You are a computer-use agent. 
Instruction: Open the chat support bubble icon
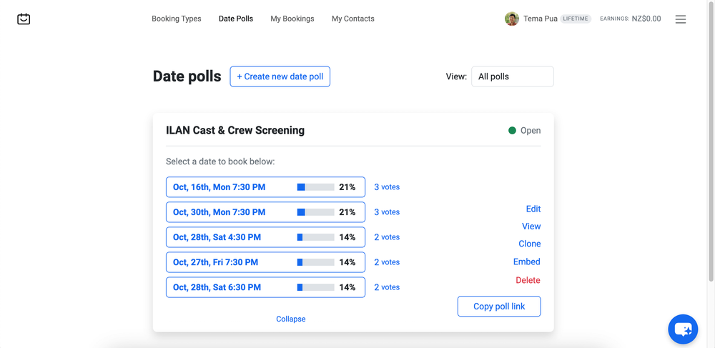[683, 329]
